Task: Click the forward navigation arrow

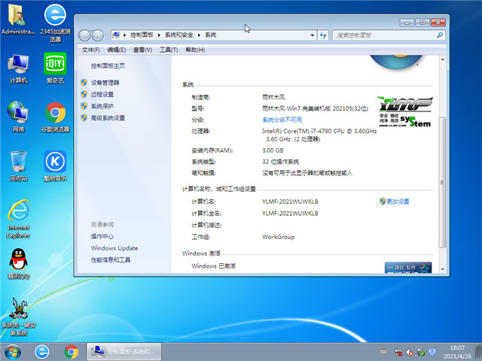Action: pyautogui.click(x=98, y=35)
